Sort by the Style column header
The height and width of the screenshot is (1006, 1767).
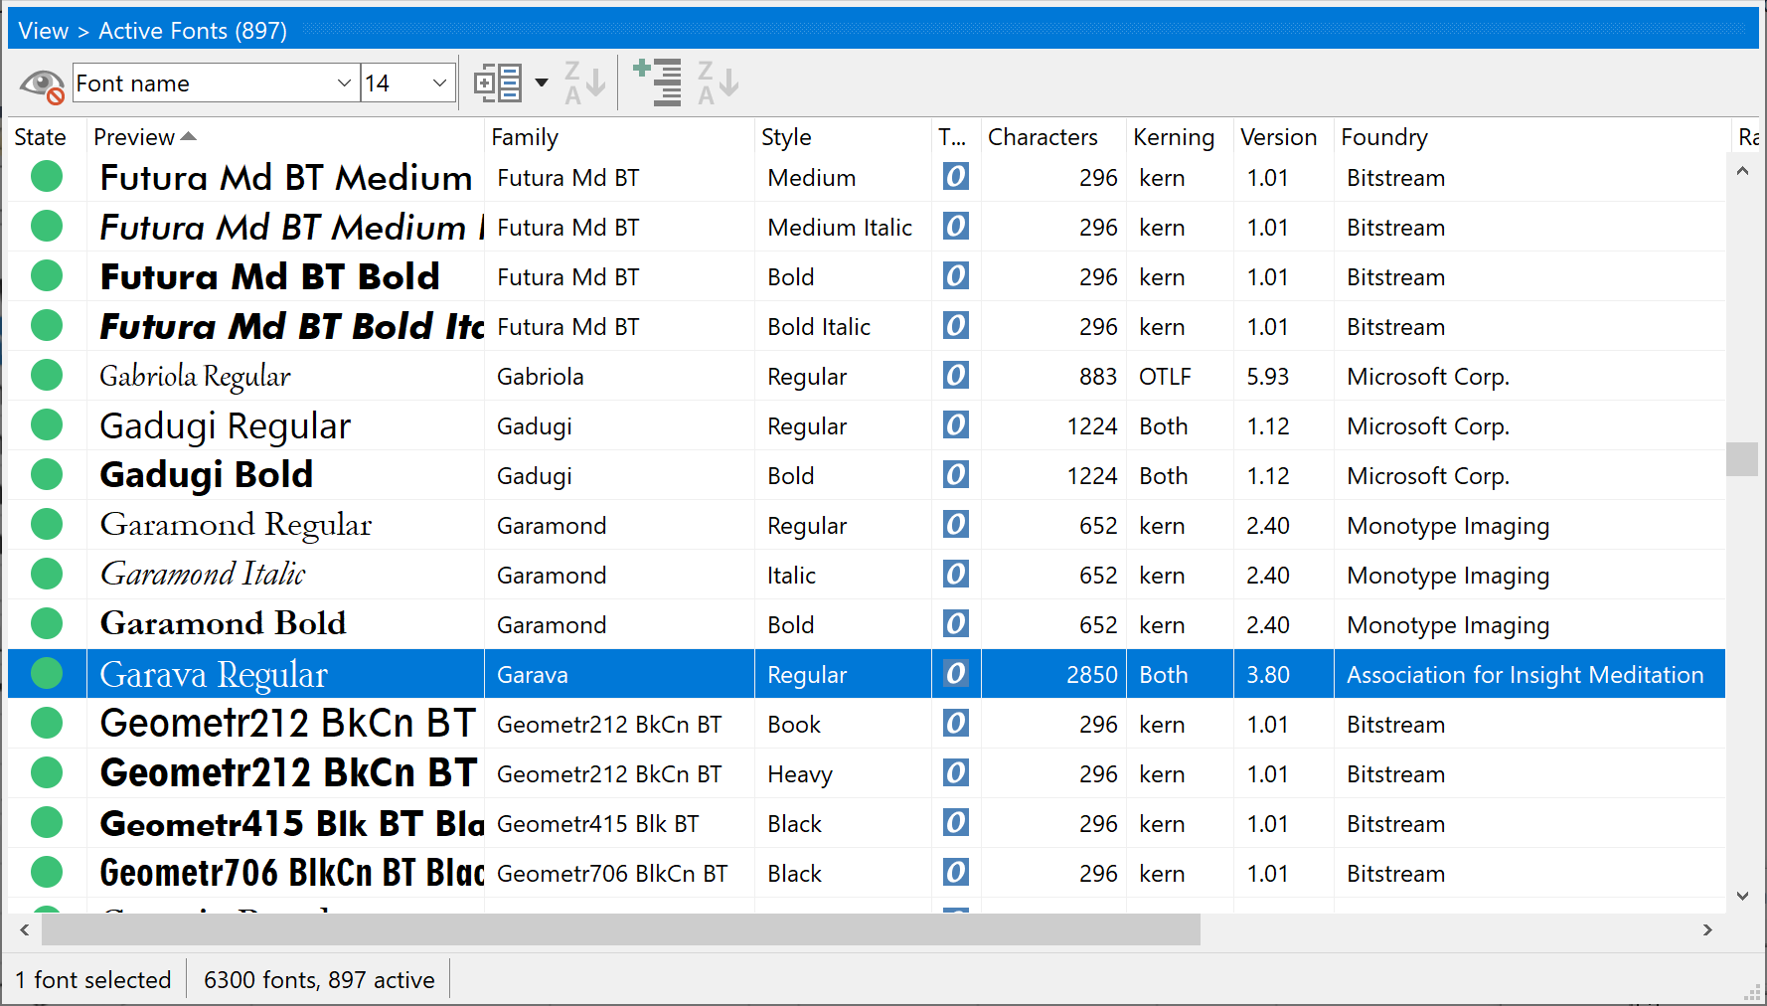coord(843,137)
